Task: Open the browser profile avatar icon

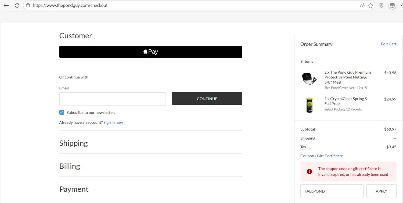Action: 392,5
